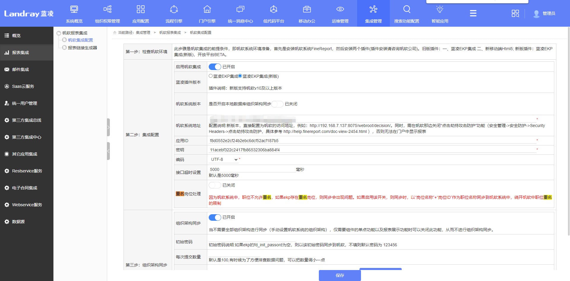570x281 pixels.
Task: Click the 初始密码 input field
Action: tap(252, 239)
